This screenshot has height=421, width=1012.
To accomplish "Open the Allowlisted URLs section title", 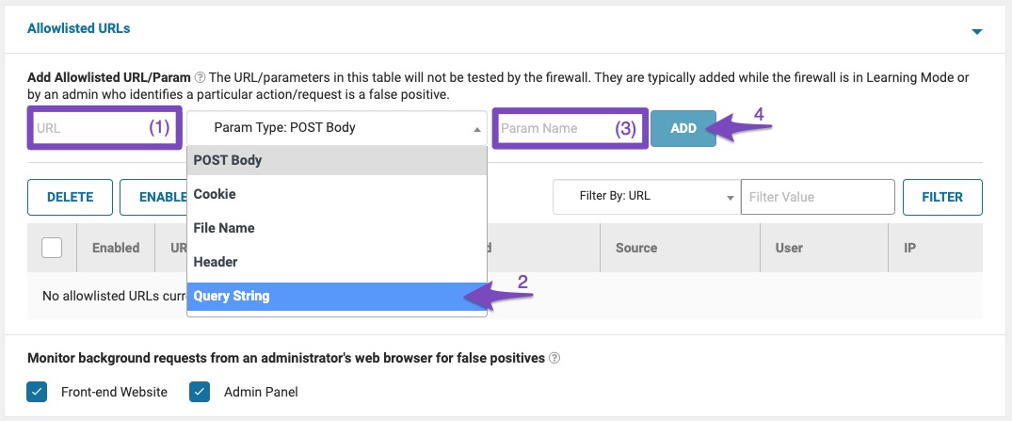I will [x=79, y=28].
